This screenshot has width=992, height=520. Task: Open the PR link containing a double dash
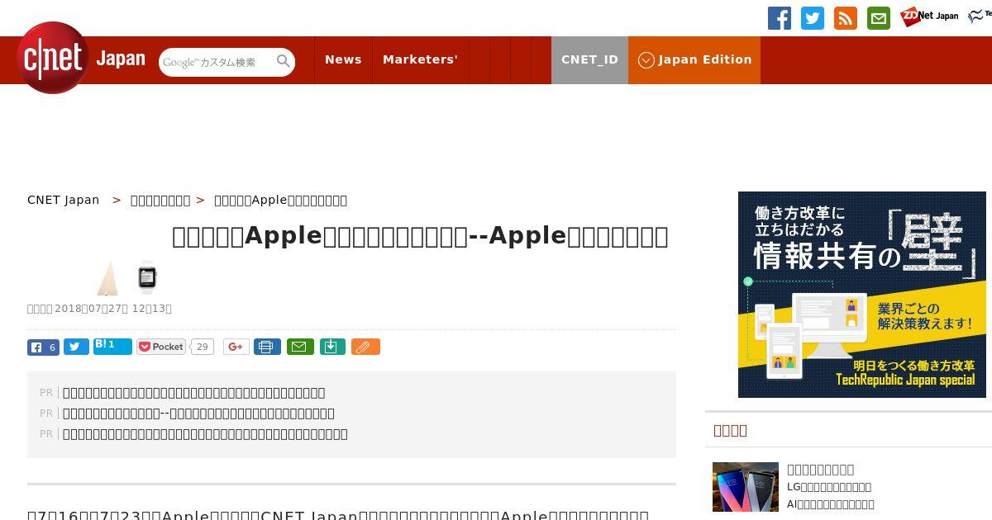pos(198,413)
